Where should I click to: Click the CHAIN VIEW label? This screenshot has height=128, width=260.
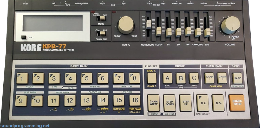[216, 86]
